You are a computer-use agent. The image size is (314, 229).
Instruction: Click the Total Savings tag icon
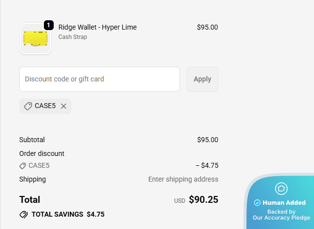24,215
